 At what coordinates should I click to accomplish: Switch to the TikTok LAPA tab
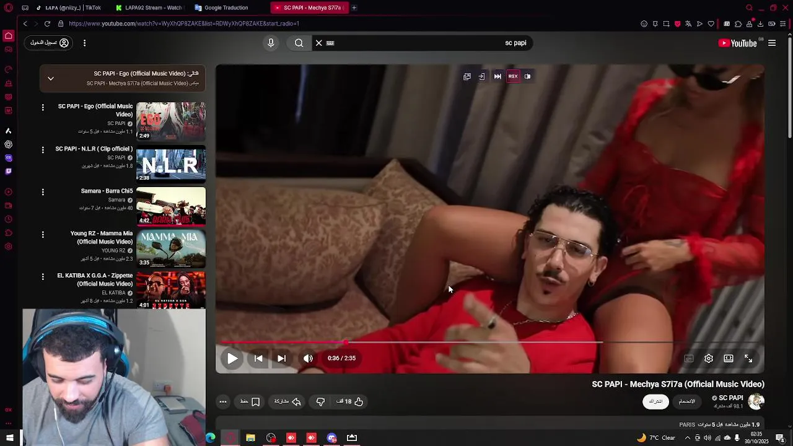(68, 7)
